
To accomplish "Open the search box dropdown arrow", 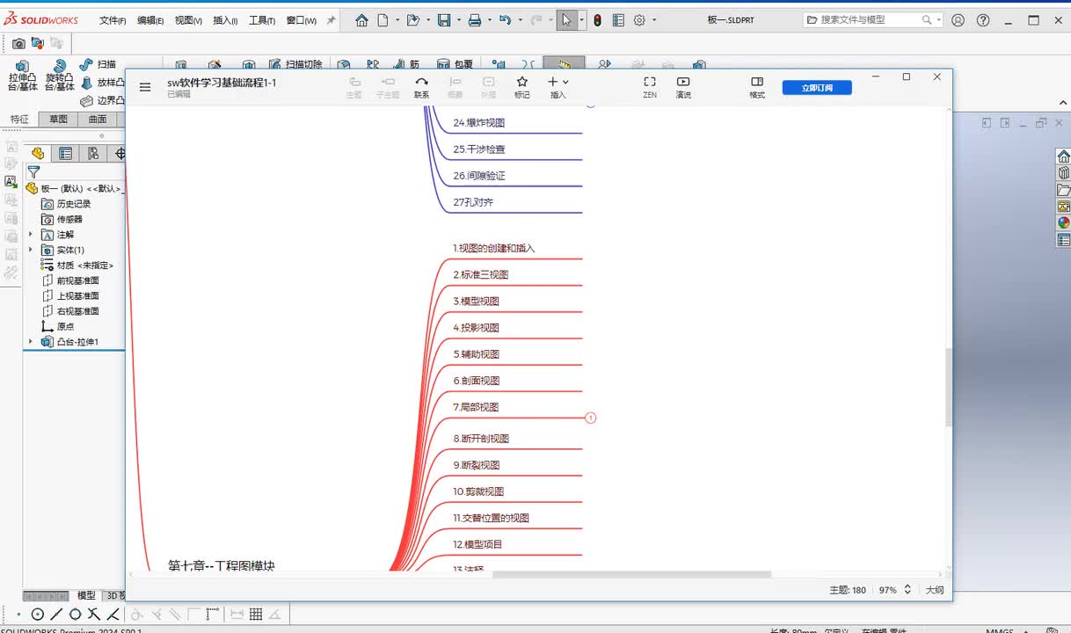I will 938,20.
